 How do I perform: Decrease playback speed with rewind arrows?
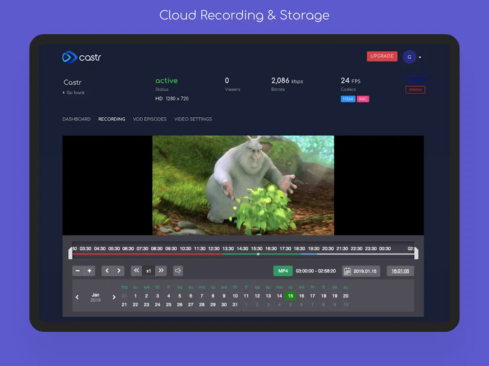pyautogui.click(x=137, y=271)
